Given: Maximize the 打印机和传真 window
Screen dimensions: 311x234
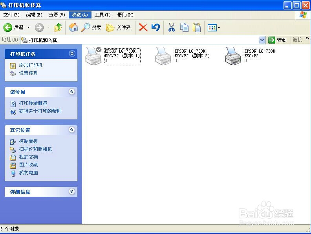Looking at the screenshot, I should coord(296,5).
